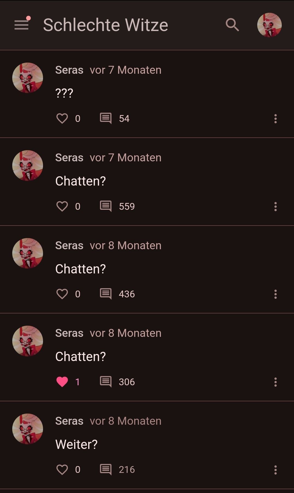Tap the heart on 559-comment post
The image size is (294, 493).
point(62,207)
